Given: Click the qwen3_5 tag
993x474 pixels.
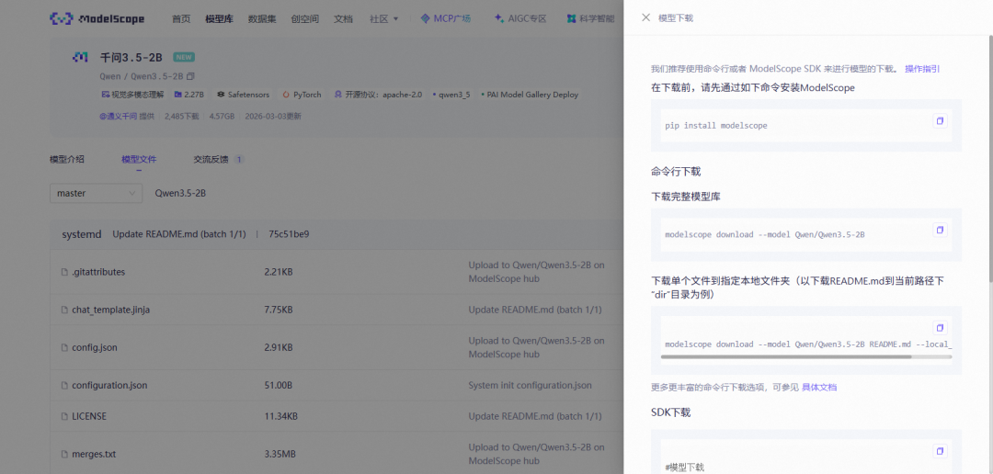Looking at the screenshot, I should (x=451, y=95).
